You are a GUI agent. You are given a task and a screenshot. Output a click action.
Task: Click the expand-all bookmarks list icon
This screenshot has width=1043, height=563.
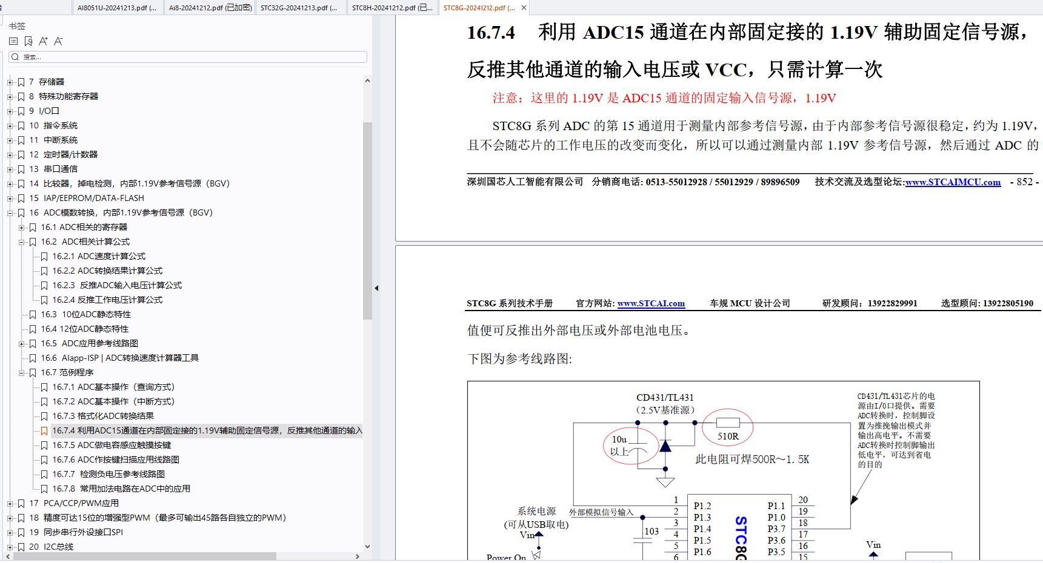coord(13,41)
